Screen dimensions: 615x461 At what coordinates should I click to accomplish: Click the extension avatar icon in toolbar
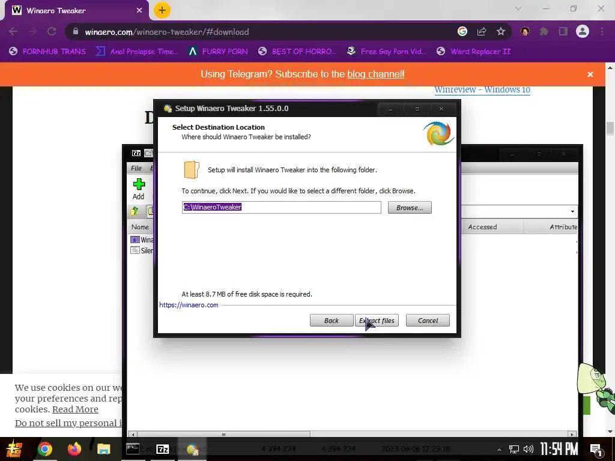pos(525,31)
